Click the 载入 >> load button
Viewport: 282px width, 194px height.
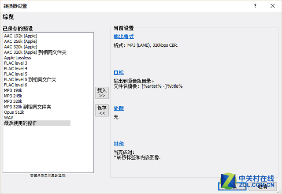[102, 93]
